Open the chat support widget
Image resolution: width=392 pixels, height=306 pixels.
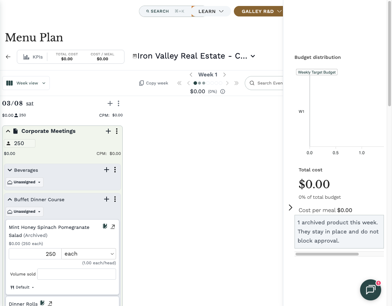tap(371, 290)
